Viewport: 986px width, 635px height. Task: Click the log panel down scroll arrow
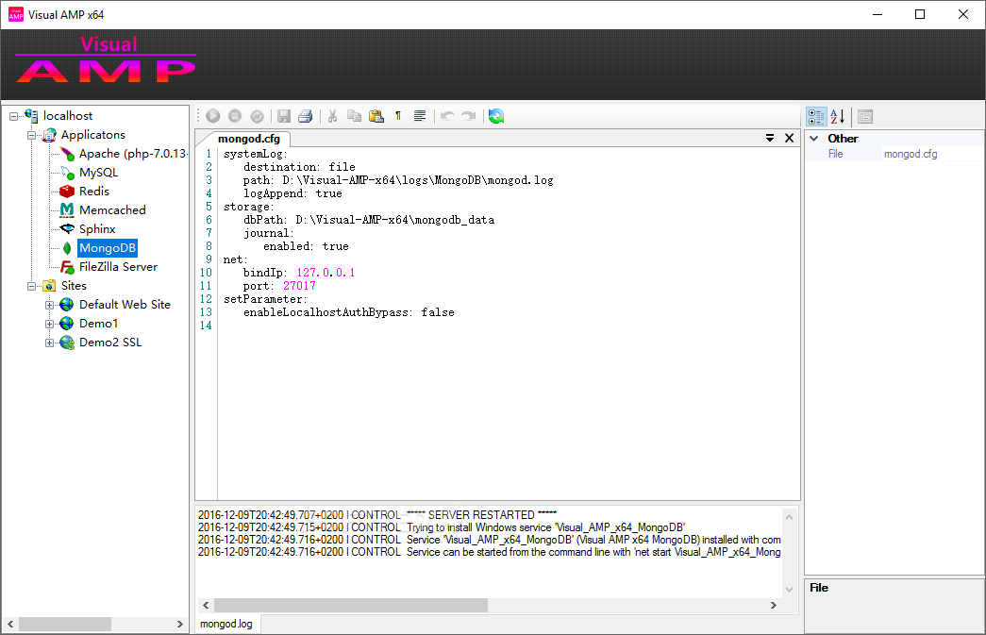coord(789,589)
